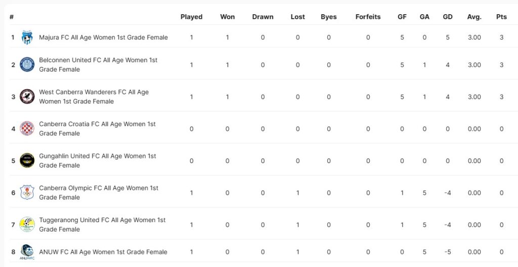Select the Pts column header

pos(501,17)
